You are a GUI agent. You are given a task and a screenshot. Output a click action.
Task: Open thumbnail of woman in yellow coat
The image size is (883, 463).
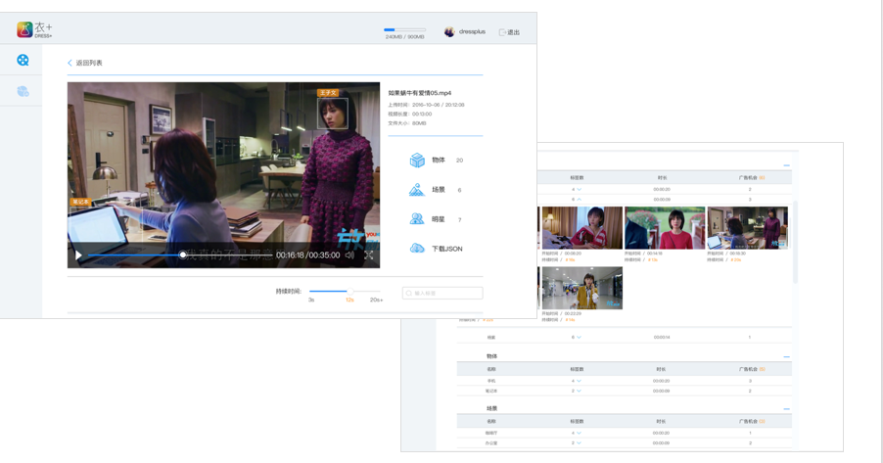pyautogui.click(x=581, y=289)
